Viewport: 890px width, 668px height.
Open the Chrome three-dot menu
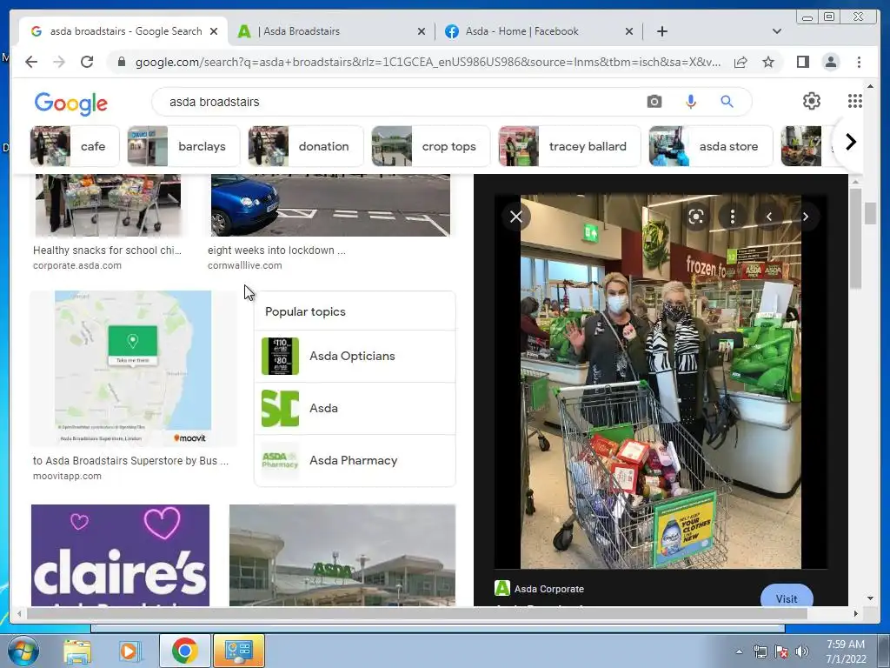pos(859,62)
